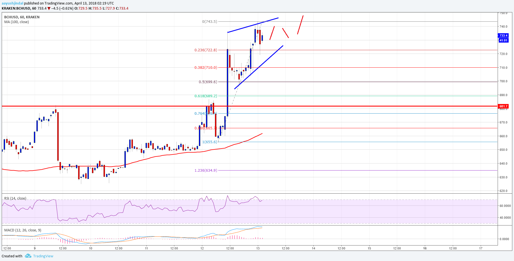Image resolution: width=514 pixels, height=261 pixels.
Task: Select the MA (100, close) indicator label
Action: [16, 22]
